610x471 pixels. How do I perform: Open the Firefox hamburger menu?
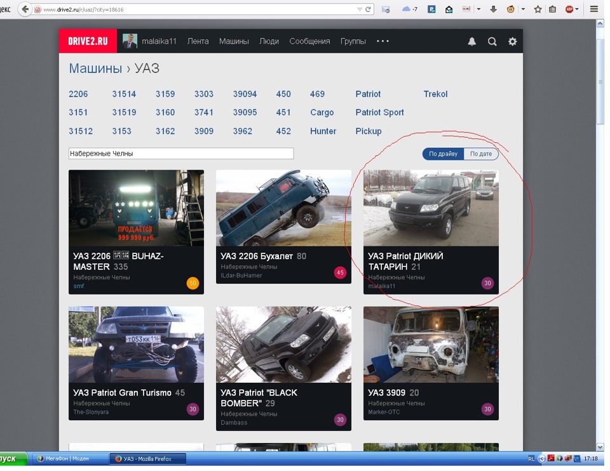pos(594,10)
